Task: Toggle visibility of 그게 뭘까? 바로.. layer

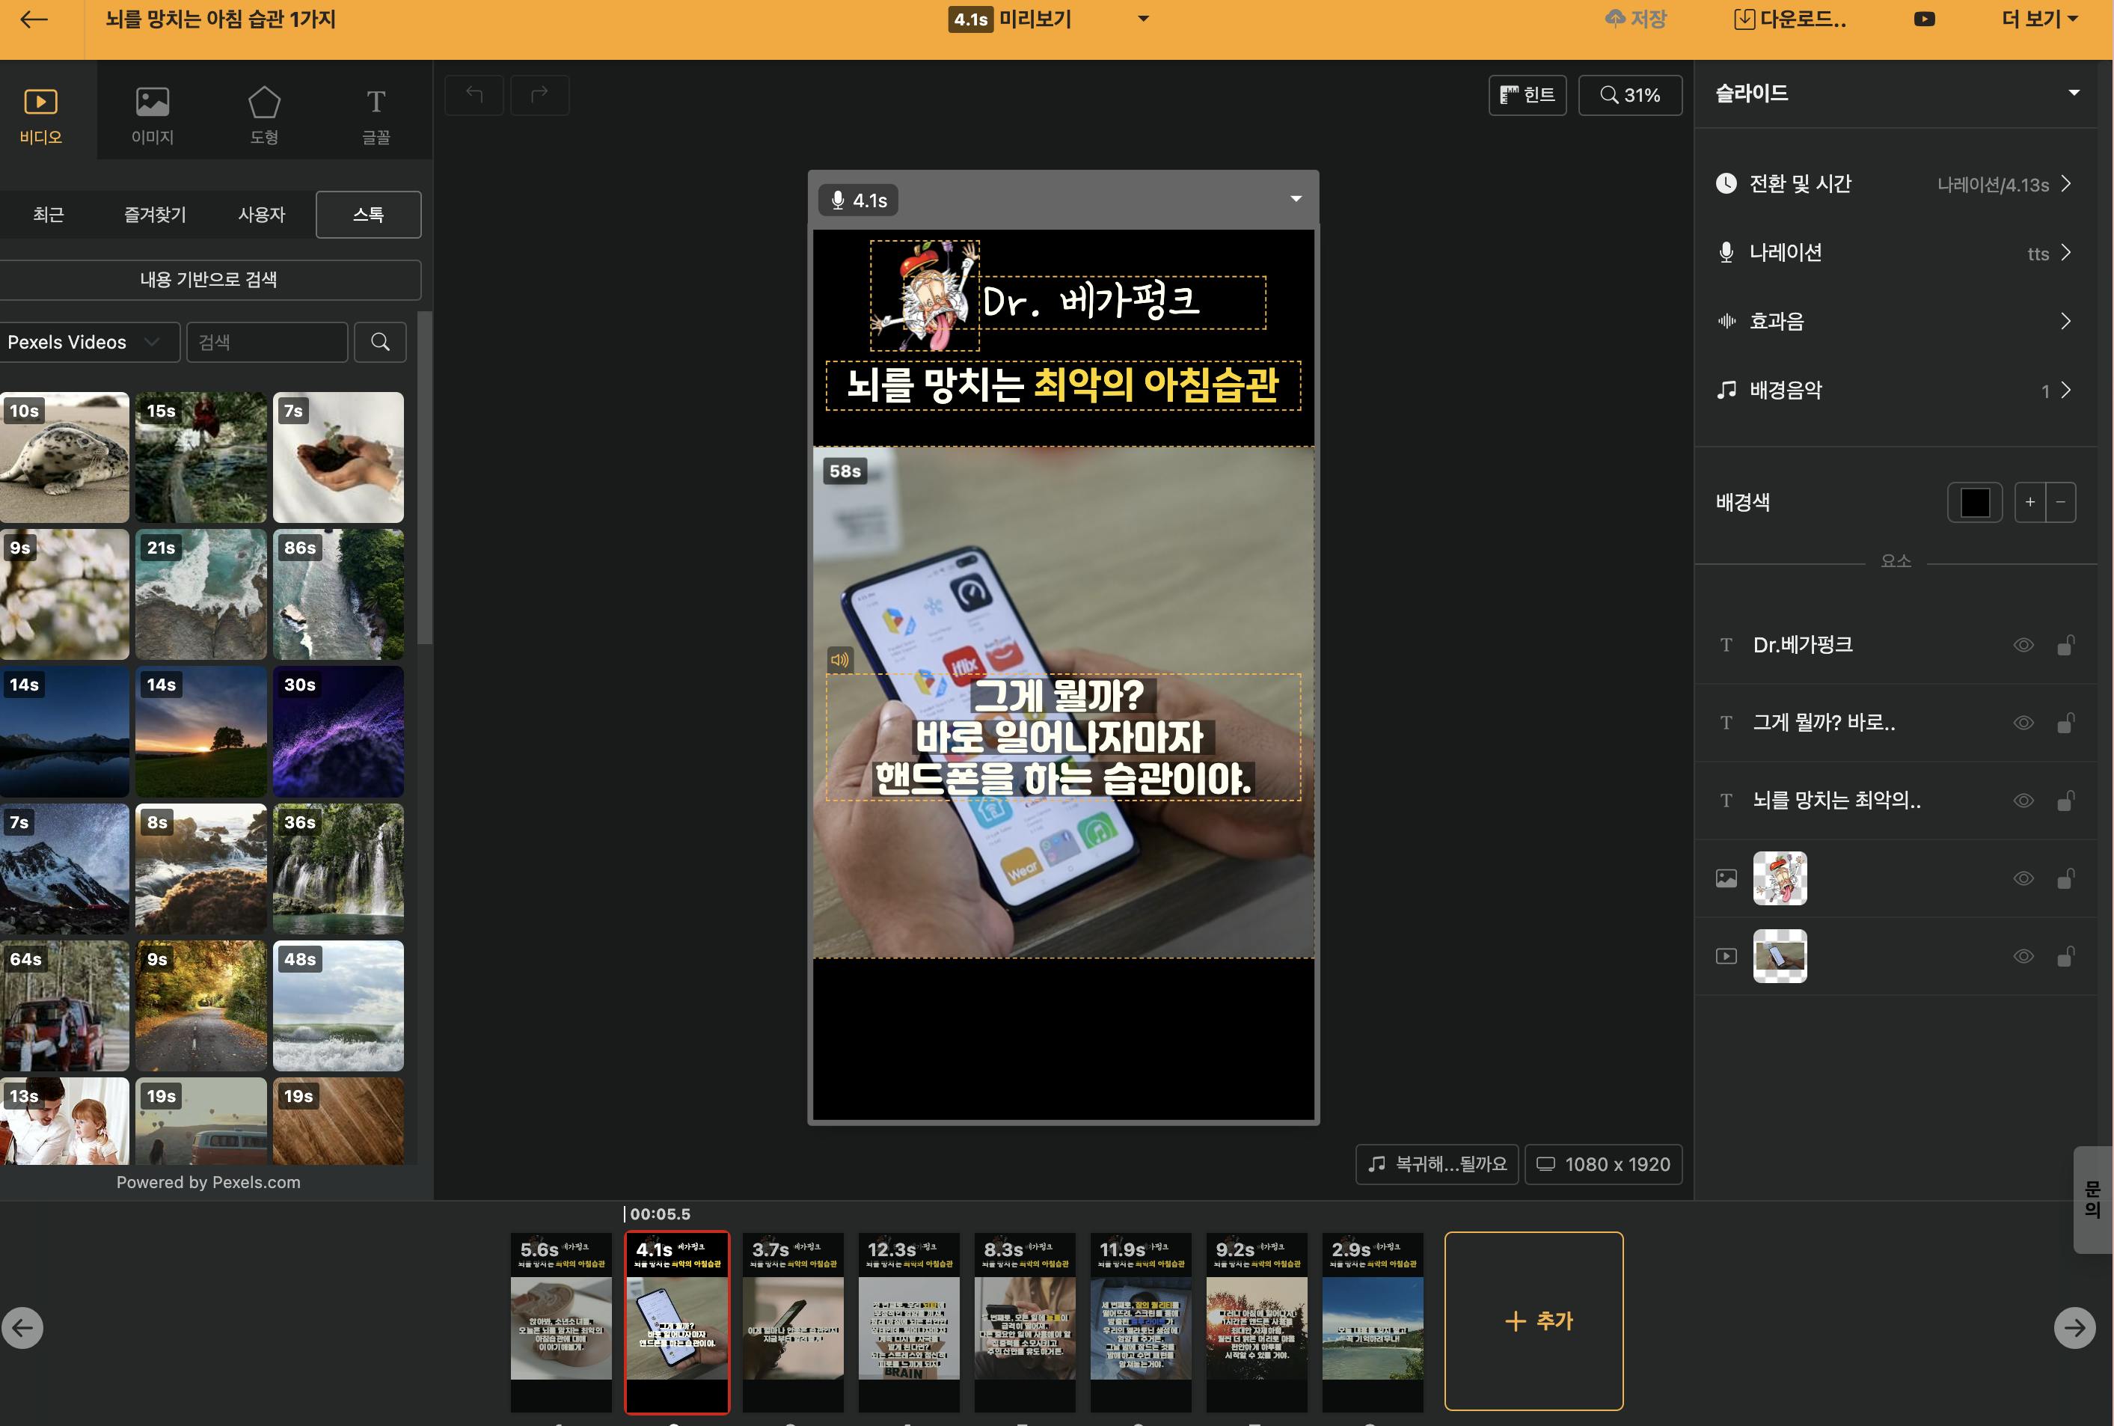Action: [x=2023, y=723]
